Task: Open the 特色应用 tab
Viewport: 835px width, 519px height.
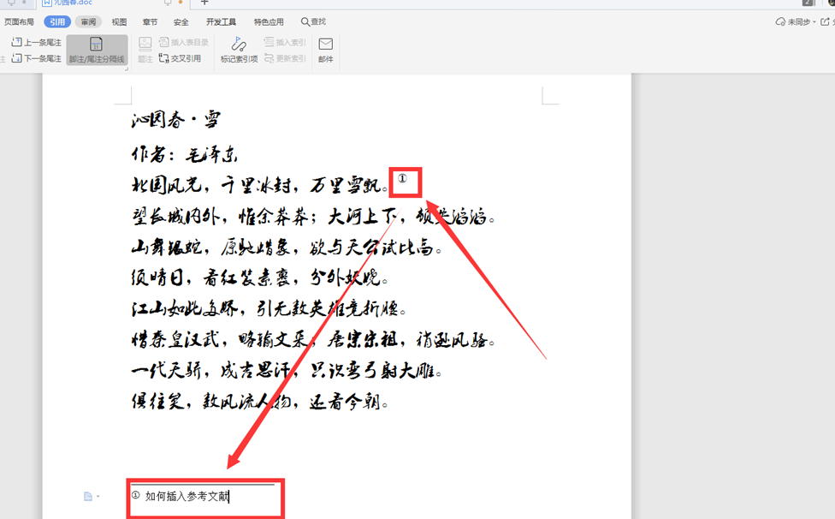Action: click(269, 22)
